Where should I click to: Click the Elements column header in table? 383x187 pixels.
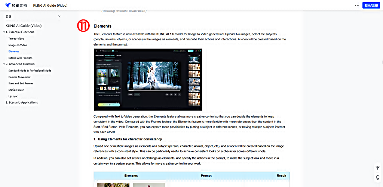131,175
